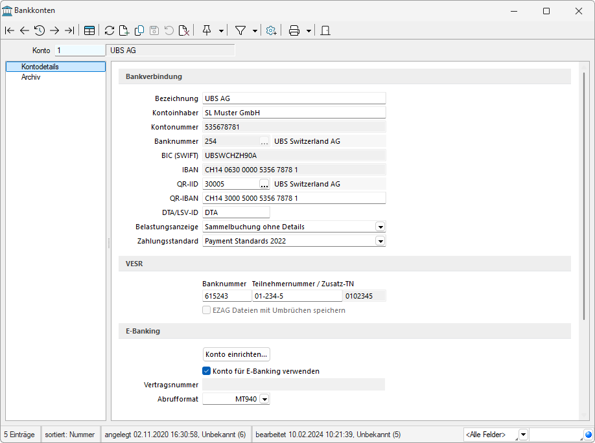Open the Zahlungsstandard dropdown
Screen dimensions: 595x443
pyautogui.click(x=380, y=242)
